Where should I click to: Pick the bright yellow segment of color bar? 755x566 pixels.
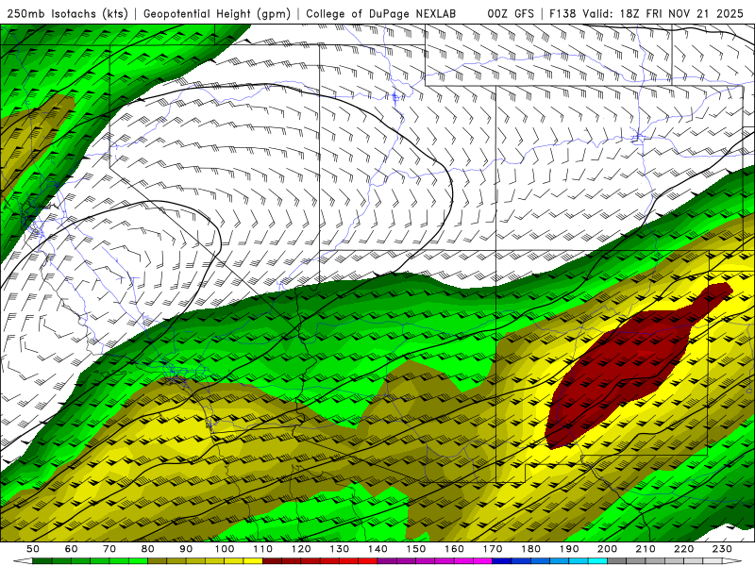tap(253, 561)
